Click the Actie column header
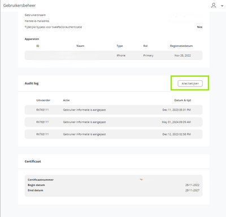This screenshot has width=226, height=217. click(x=66, y=100)
